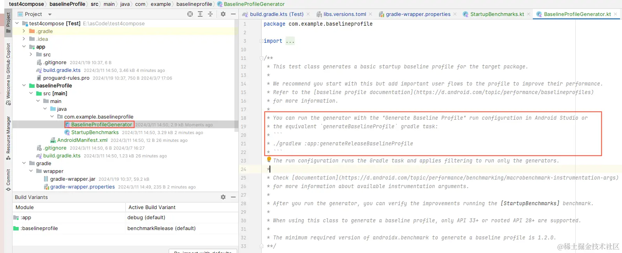Open Project panel settings gear
This screenshot has height=253, width=622.
coord(223,14)
